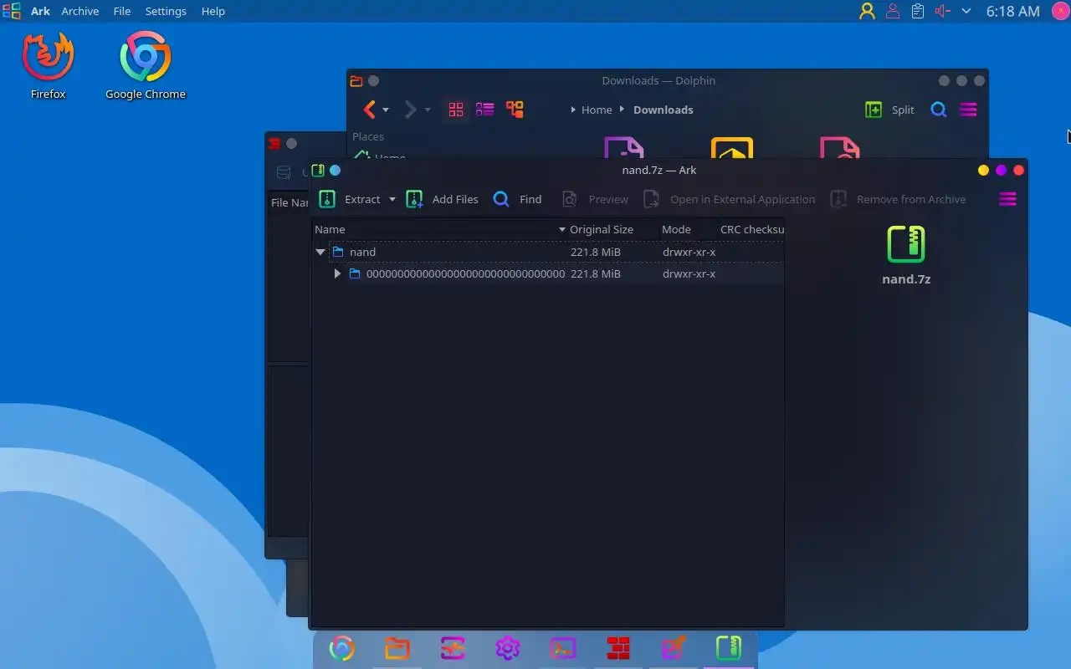Click Open in External Application
Viewport: 1071px width, 669px height.
729,199
